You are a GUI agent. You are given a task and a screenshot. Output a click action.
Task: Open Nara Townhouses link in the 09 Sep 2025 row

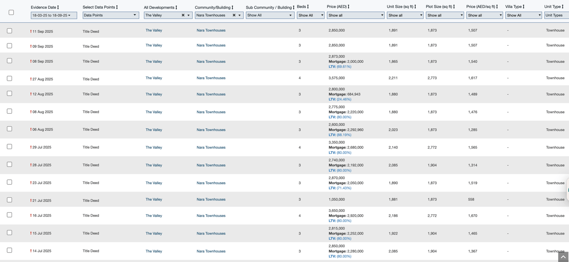pos(211,45)
